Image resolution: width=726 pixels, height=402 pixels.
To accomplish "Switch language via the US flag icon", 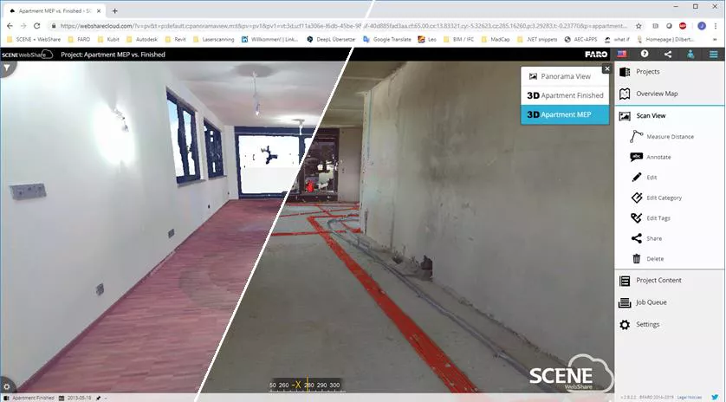I will pyautogui.click(x=622, y=55).
